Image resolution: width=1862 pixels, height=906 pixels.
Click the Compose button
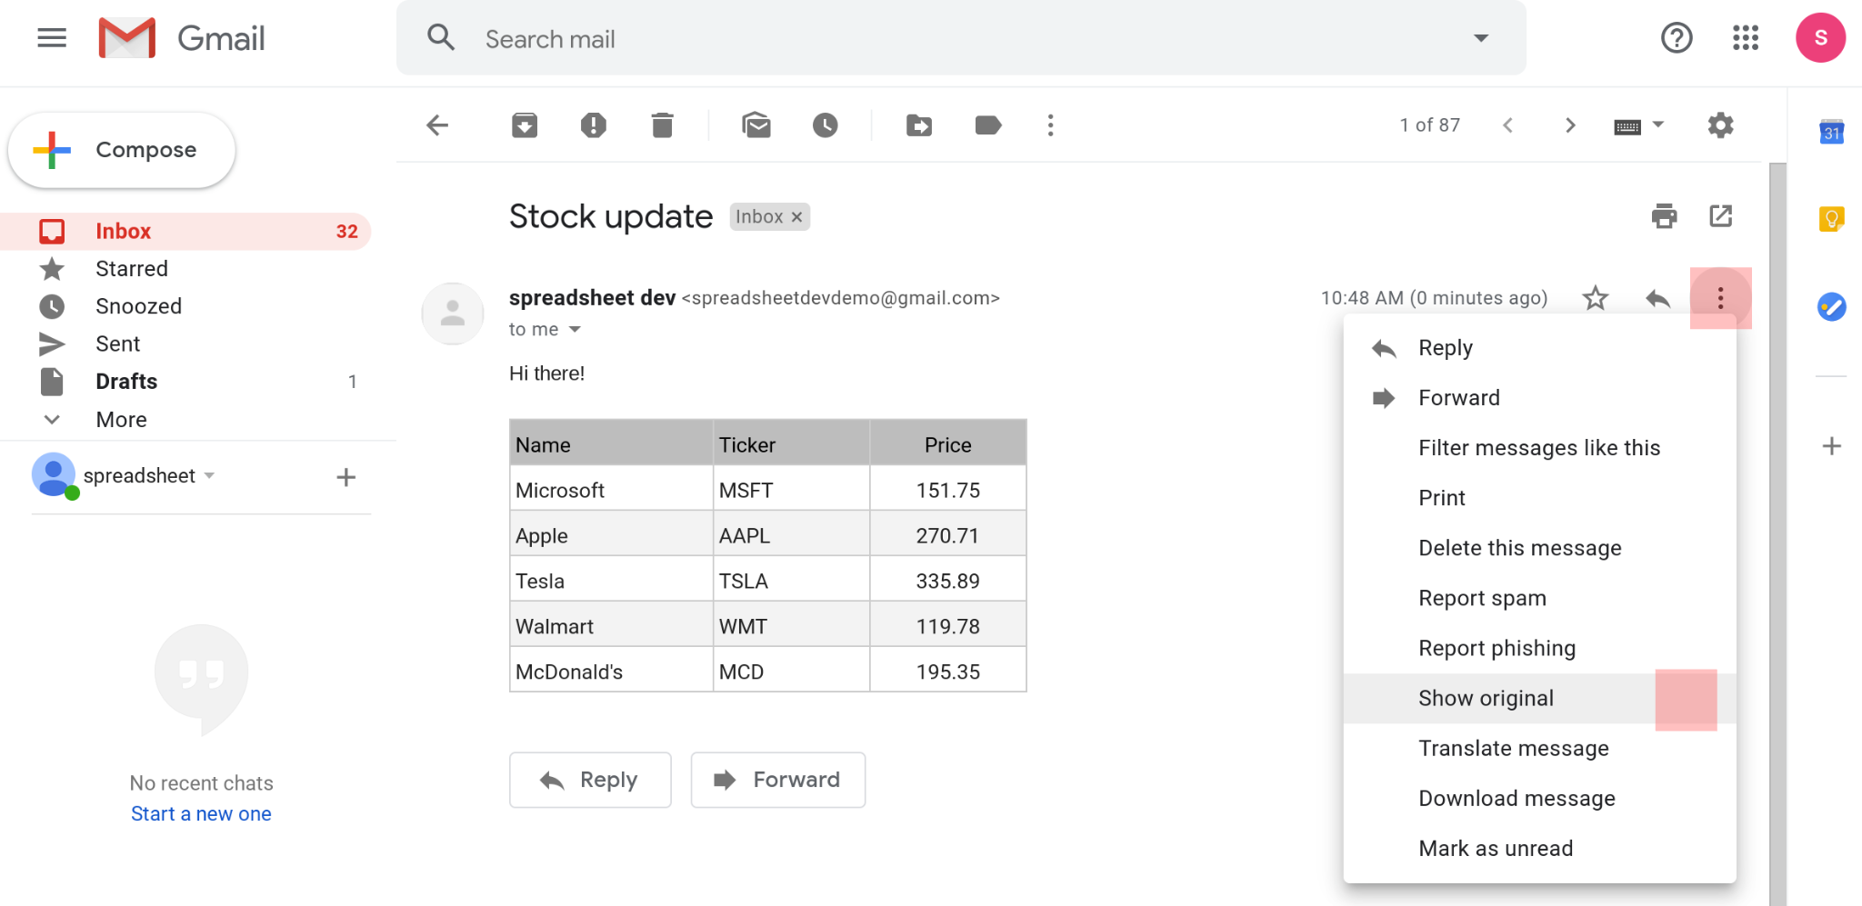pos(122,150)
